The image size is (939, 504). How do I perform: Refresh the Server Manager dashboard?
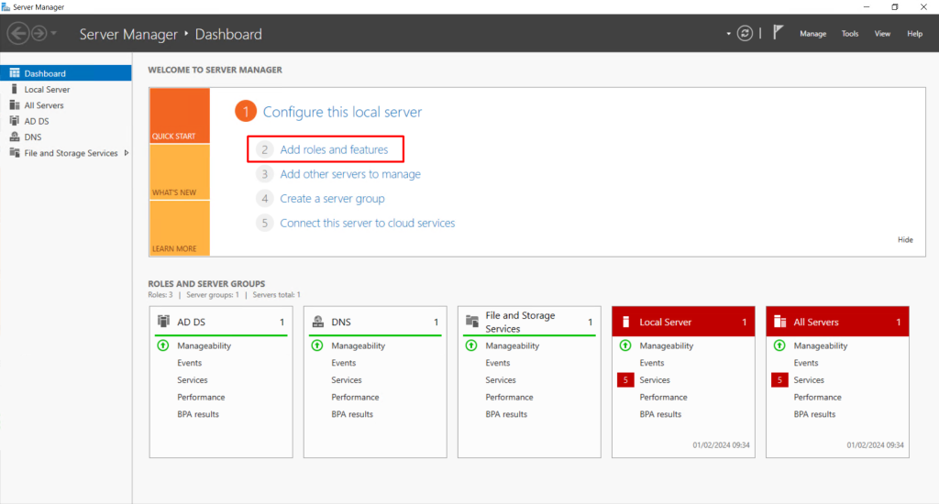coord(746,33)
